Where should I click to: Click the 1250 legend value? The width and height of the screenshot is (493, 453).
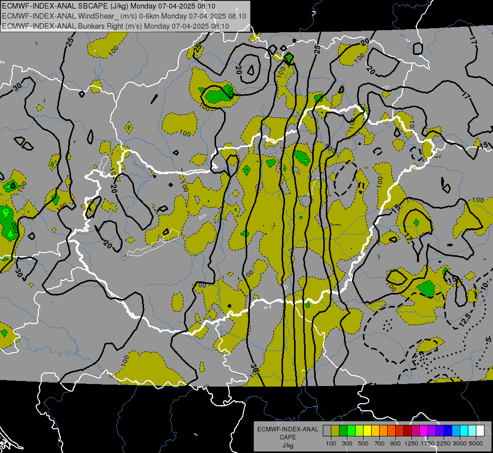tap(411, 443)
